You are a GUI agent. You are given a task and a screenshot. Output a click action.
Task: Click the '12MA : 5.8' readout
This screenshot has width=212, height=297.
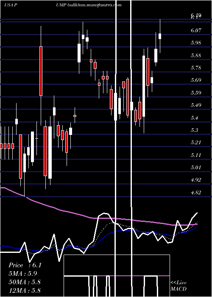[x=25, y=290]
